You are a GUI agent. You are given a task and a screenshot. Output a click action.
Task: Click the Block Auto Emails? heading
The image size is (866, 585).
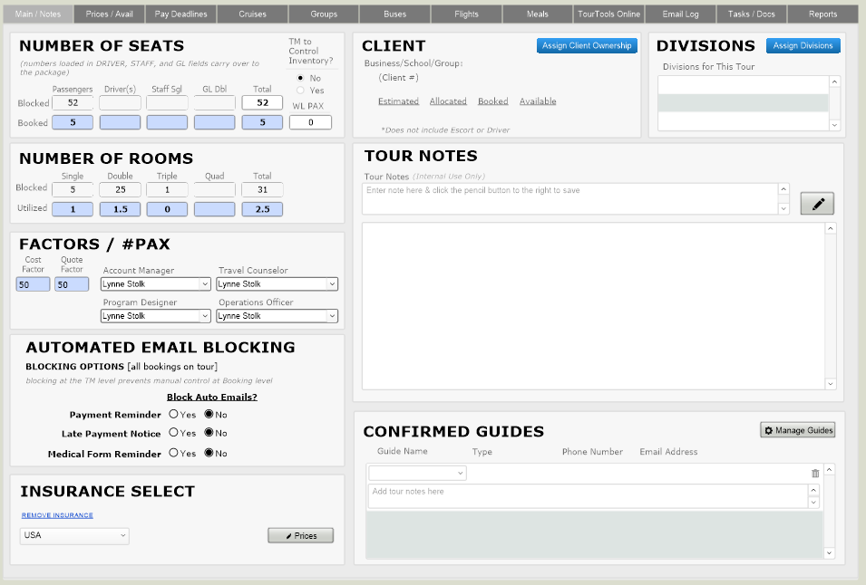(212, 397)
